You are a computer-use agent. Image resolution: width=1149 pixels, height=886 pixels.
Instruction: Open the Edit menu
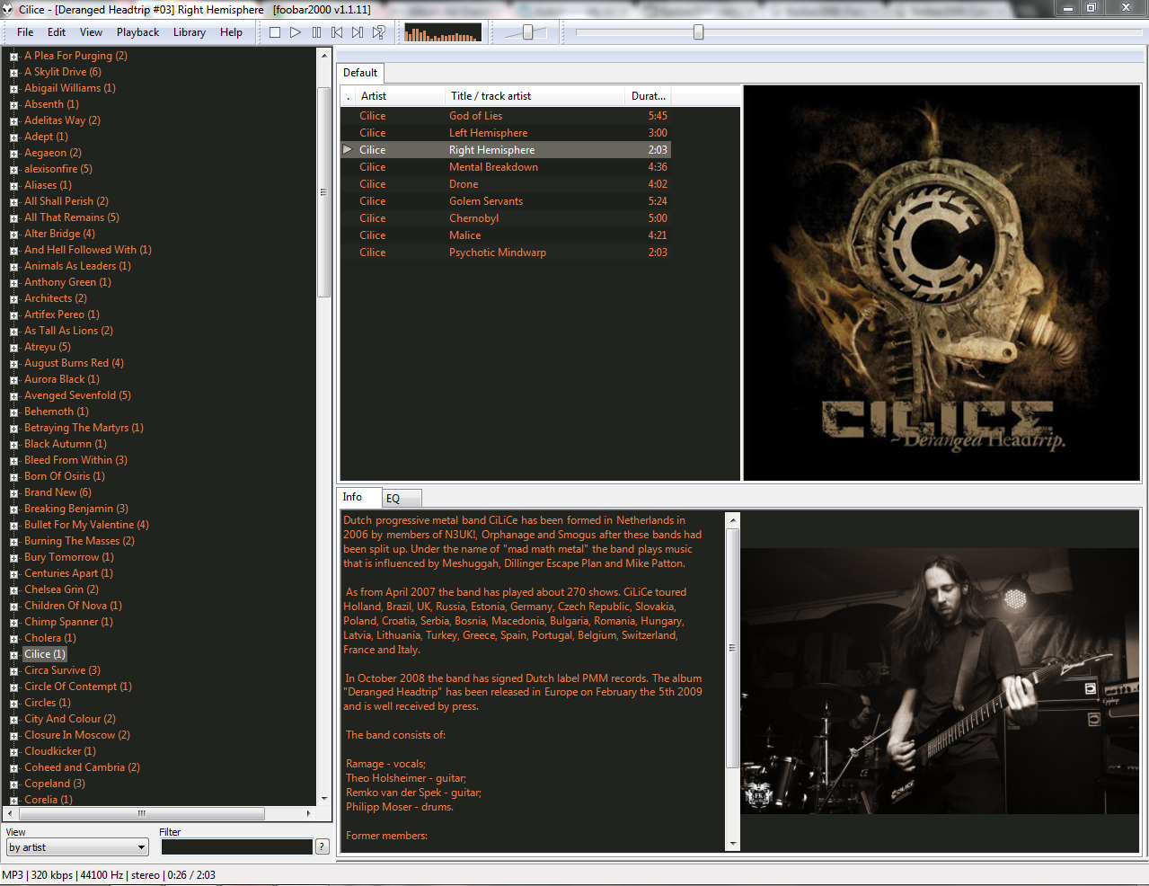pos(57,32)
